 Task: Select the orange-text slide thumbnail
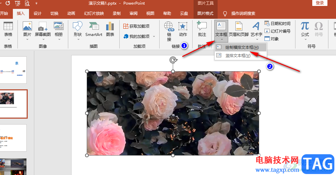(x=13, y=138)
